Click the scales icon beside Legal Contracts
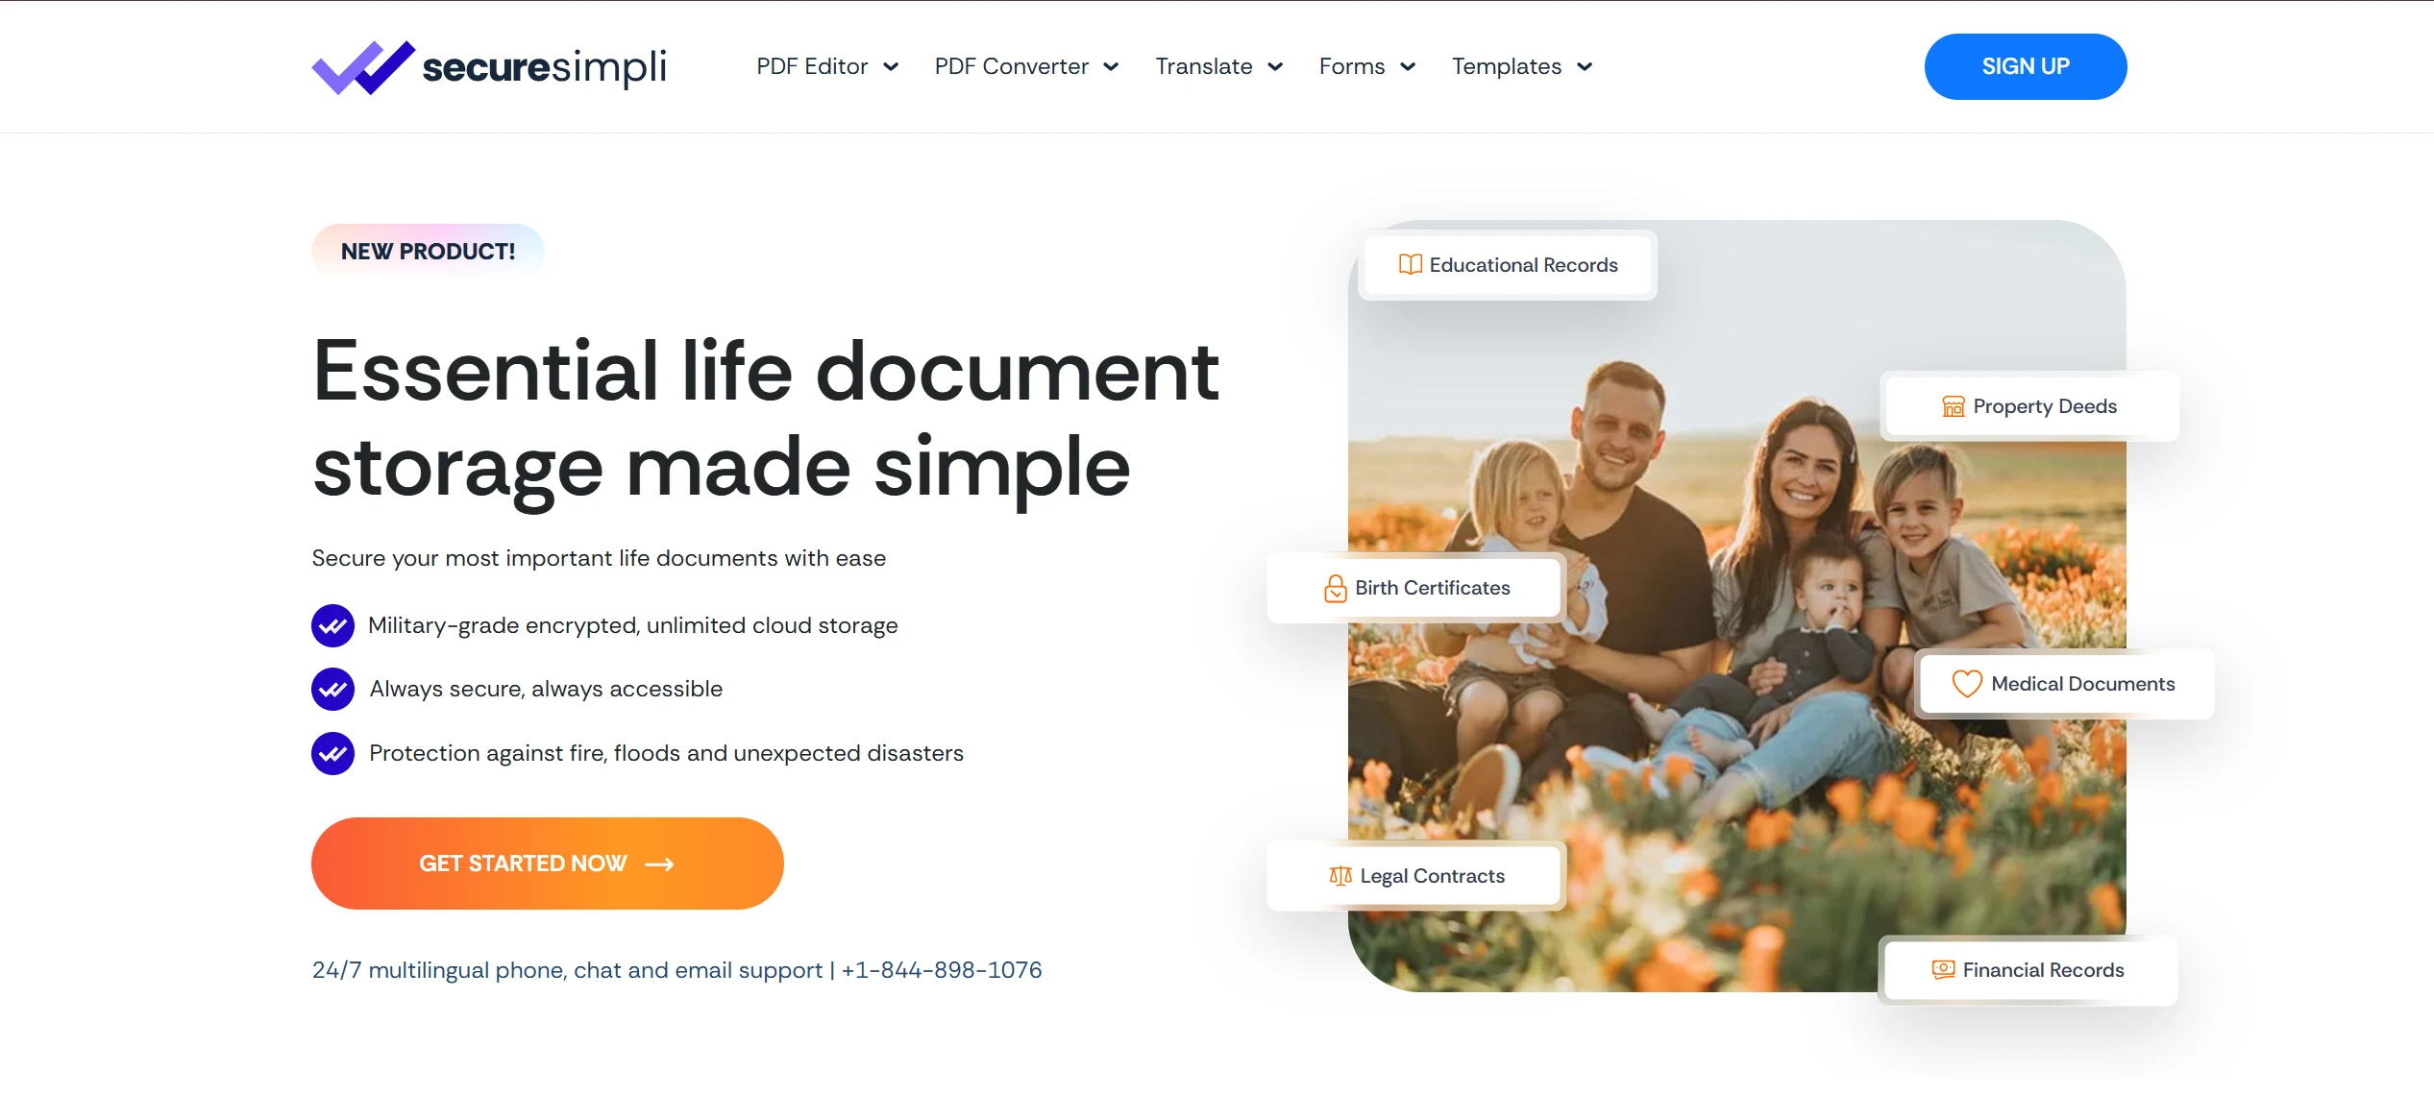This screenshot has width=2434, height=1095. pos(1340,876)
